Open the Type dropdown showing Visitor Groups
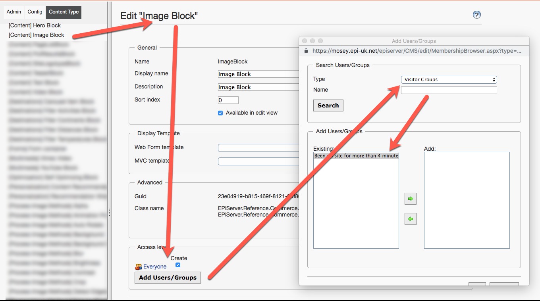This screenshot has width=540, height=301. [x=449, y=80]
